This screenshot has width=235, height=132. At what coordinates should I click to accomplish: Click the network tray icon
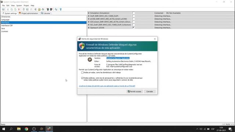(x=205, y=129)
